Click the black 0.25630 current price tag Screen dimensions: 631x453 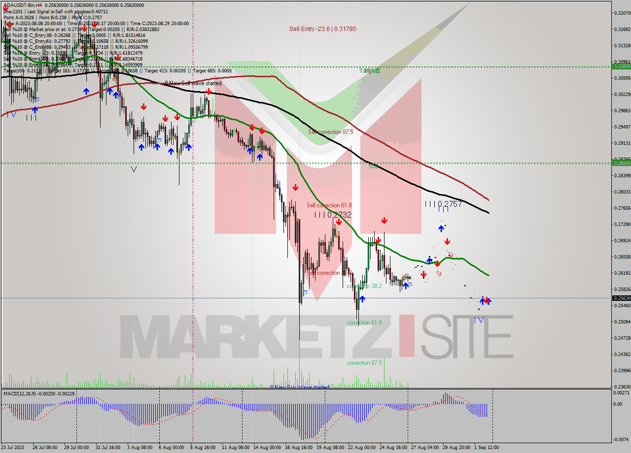(621, 298)
